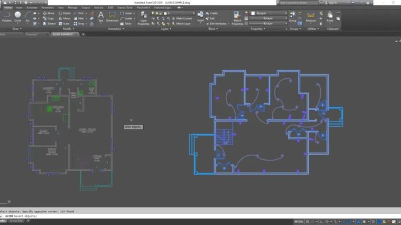The height and width of the screenshot is (225, 401).
Task: Toggle annotation visibility blue icon in status bar
Action: 358,222
